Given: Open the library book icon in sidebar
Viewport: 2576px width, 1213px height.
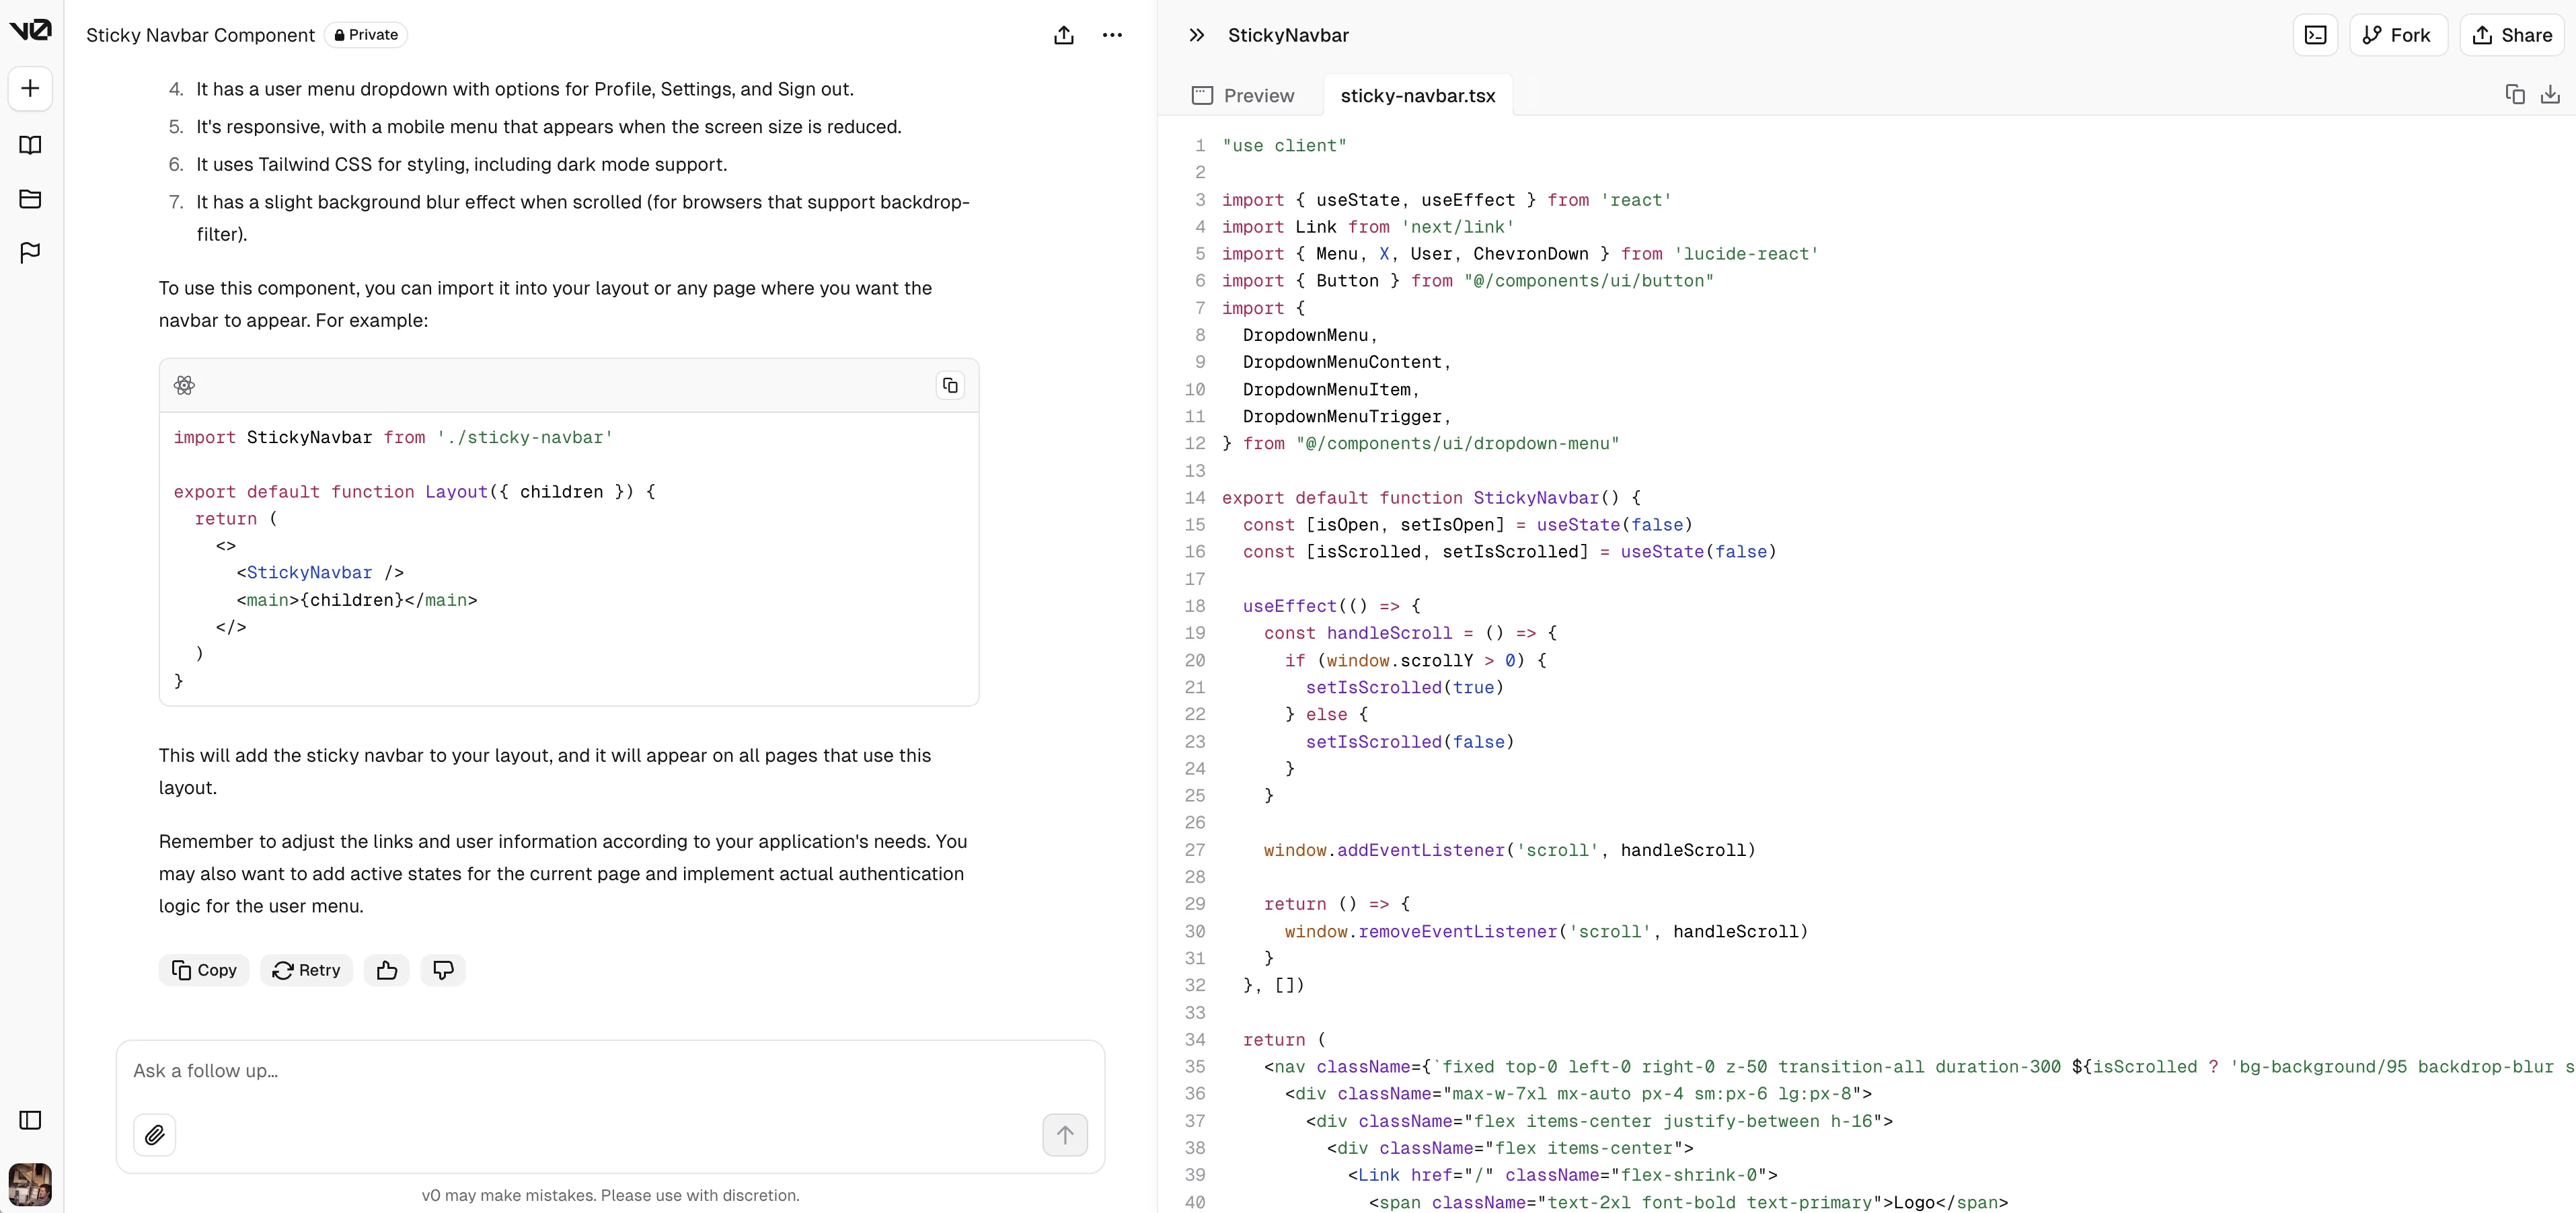Looking at the screenshot, I should [30, 145].
